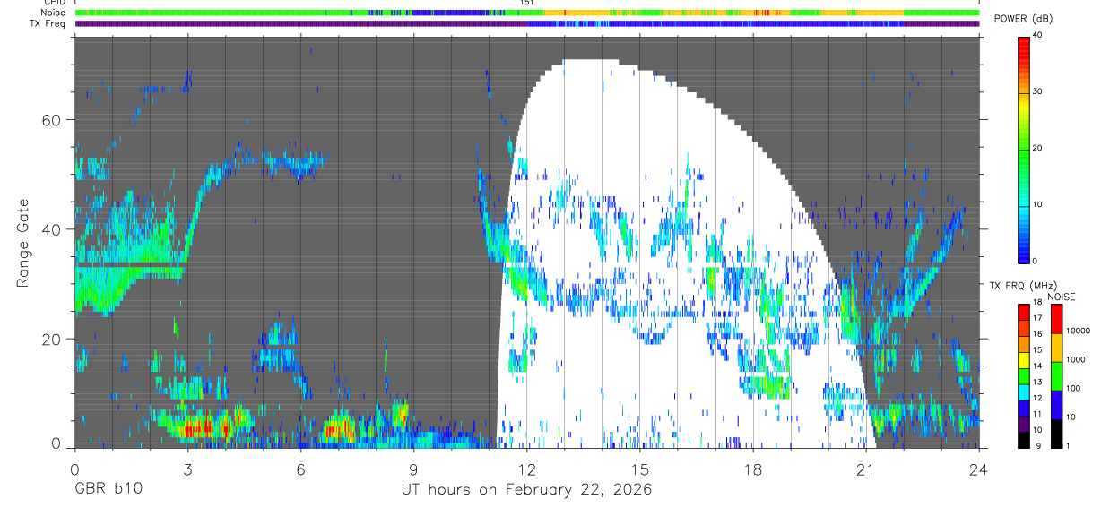1101x508 pixels.
Task: Click the '10' tick on POWER scale
Action: coord(1039,204)
